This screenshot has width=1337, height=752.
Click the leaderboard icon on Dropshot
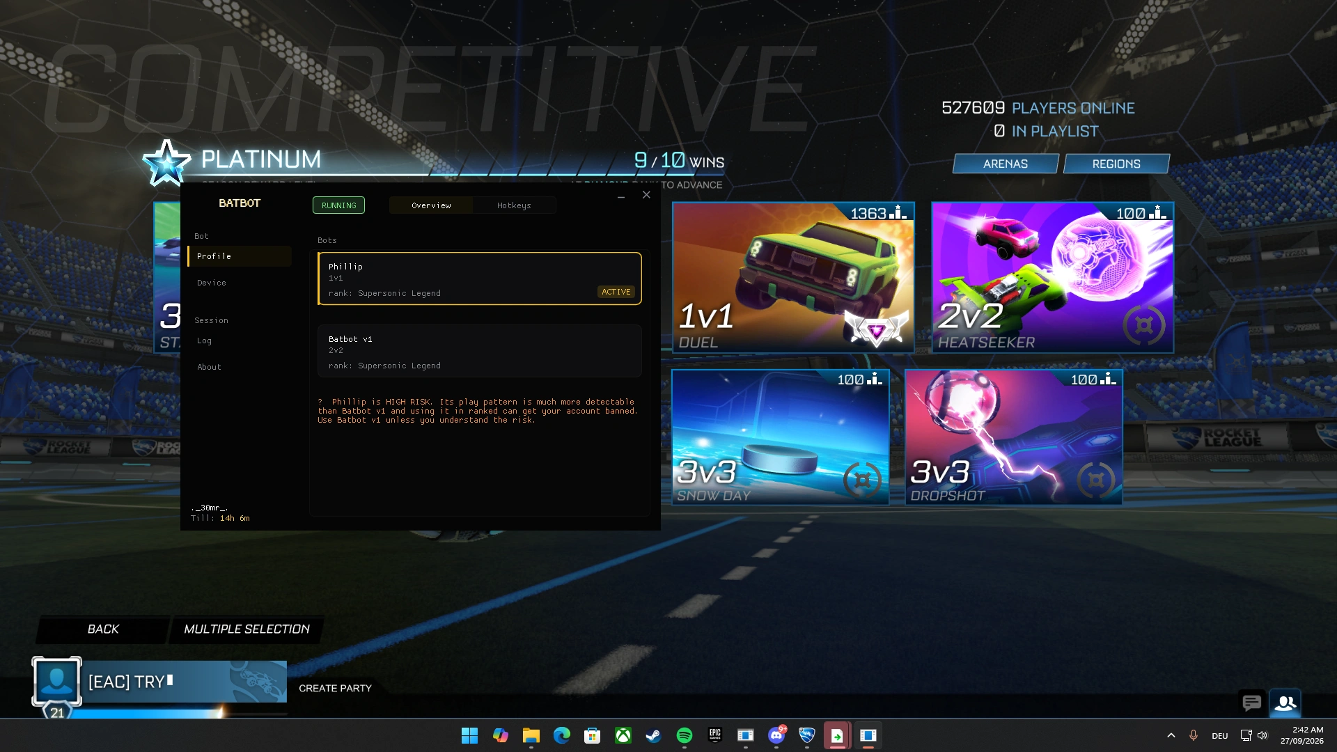tap(1108, 378)
